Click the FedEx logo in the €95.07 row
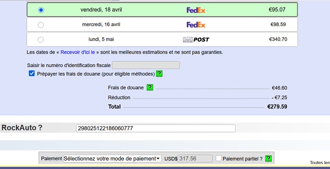Image resolution: width=330 pixels, height=169 pixels. click(196, 10)
